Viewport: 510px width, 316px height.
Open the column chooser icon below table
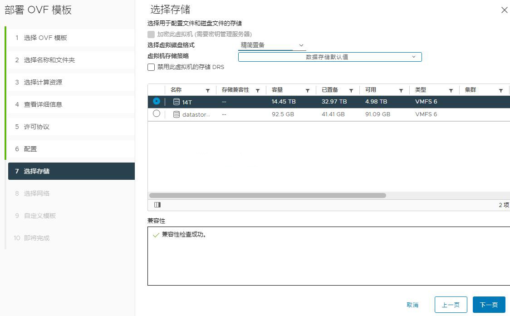tap(157, 205)
